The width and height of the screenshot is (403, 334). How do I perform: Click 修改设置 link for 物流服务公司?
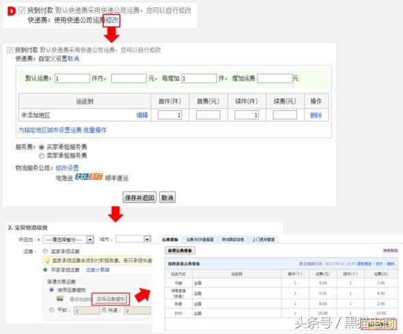click(67, 168)
